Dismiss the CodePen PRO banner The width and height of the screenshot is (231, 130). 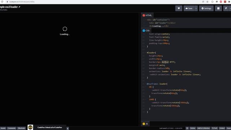tap(67, 129)
